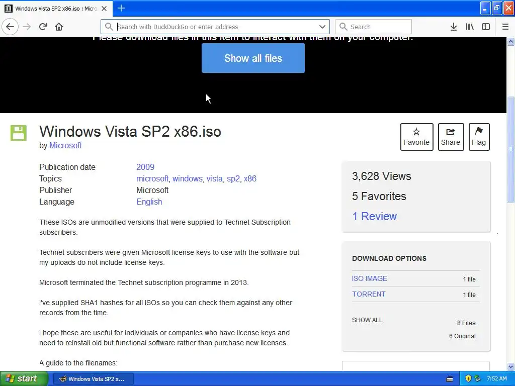This screenshot has height=386, width=515.
Task: Focus the address bar input
Action: click(x=215, y=27)
